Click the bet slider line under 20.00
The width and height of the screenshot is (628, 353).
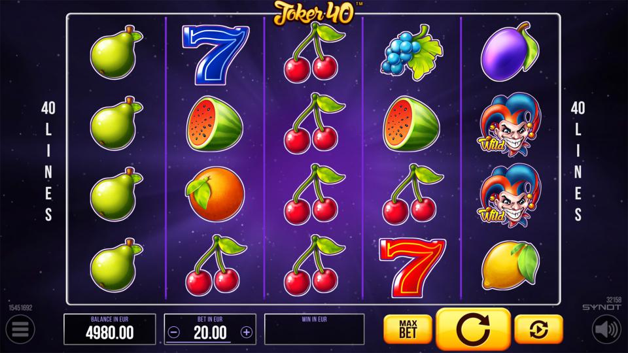199,342
